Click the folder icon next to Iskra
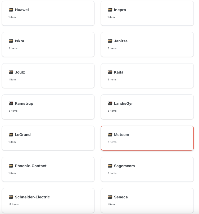This screenshot has height=214, width=199. click(x=11, y=41)
